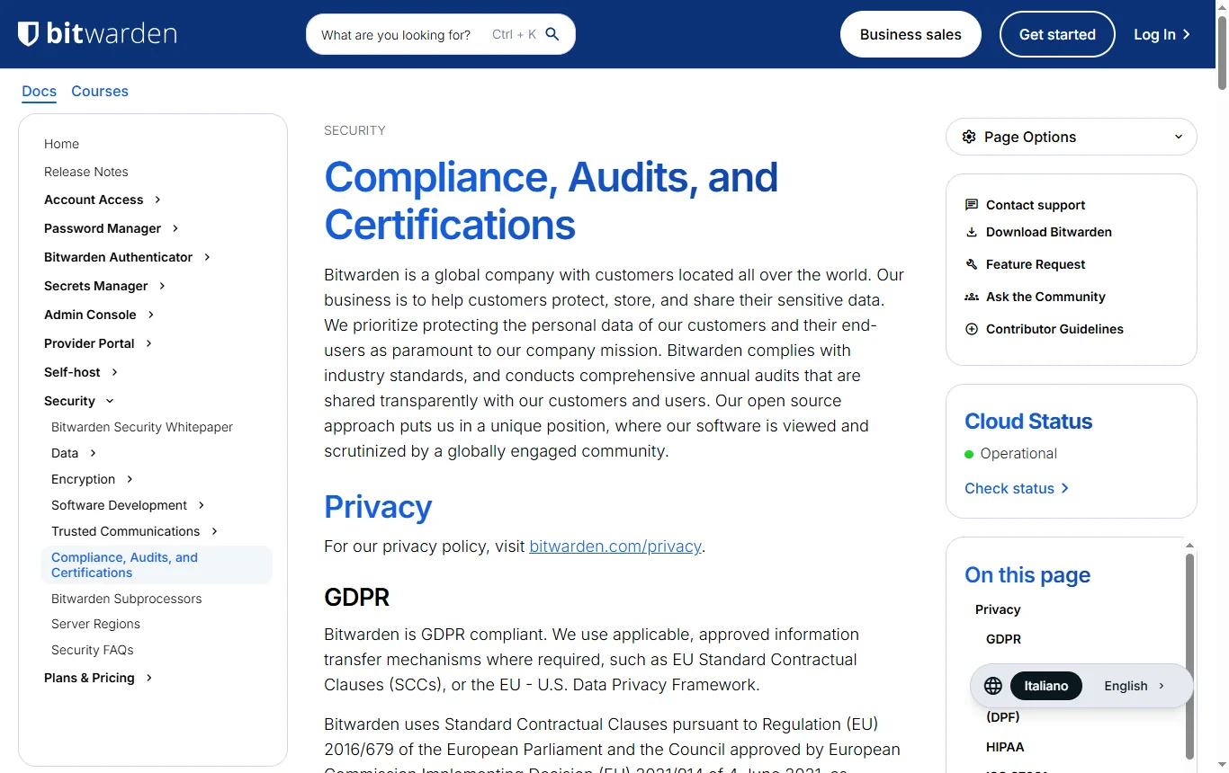Open Bitwarden Security Whitepaper page

click(x=142, y=427)
